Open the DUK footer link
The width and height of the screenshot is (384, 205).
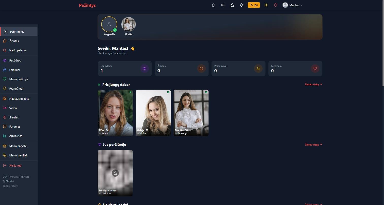[5, 177]
